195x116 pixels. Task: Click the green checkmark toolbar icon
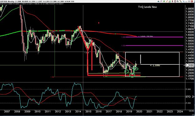pos(164,1)
